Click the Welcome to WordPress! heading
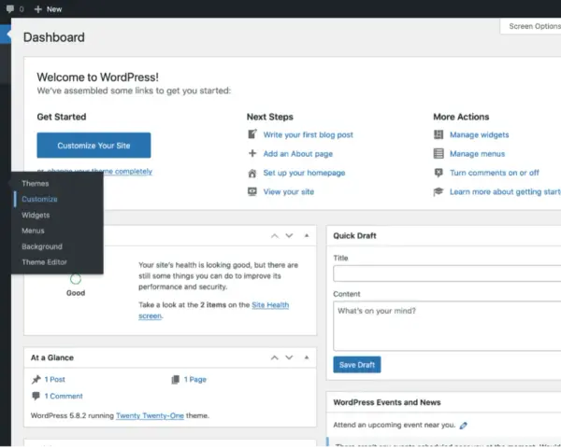561x448 pixels. [97, 77]
